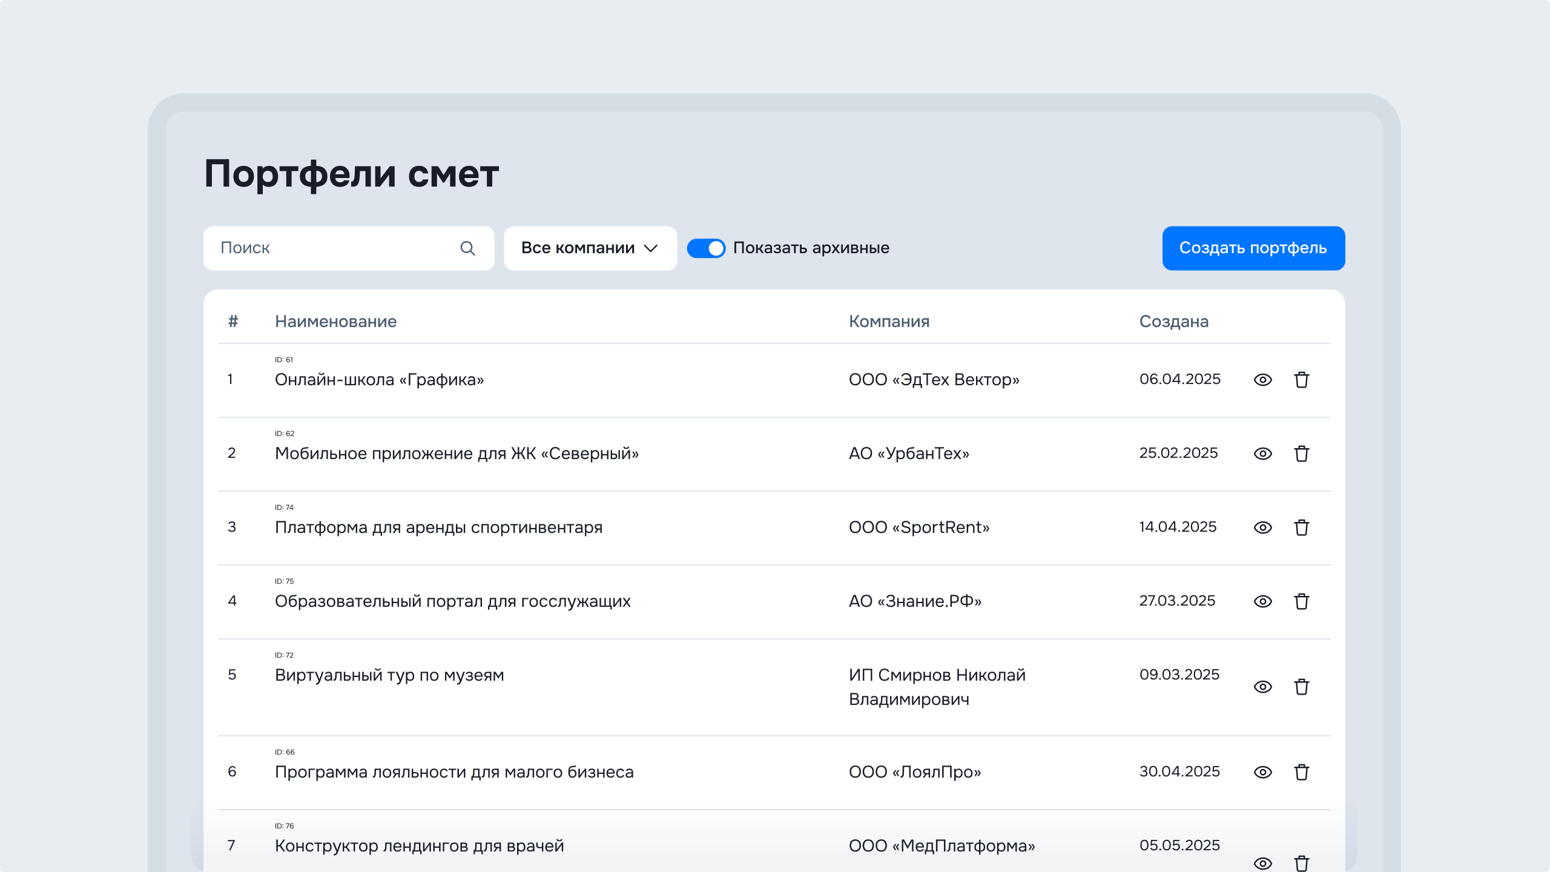The width and height of the screenshot is (1550, 872).
Task: Click company ООО «ЛоялПро»
Action: 915,772
